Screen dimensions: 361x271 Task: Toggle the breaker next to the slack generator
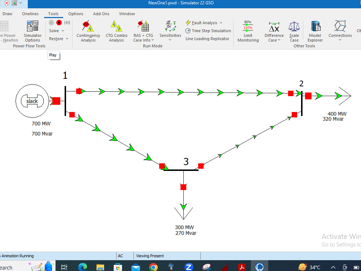point(56,101)
